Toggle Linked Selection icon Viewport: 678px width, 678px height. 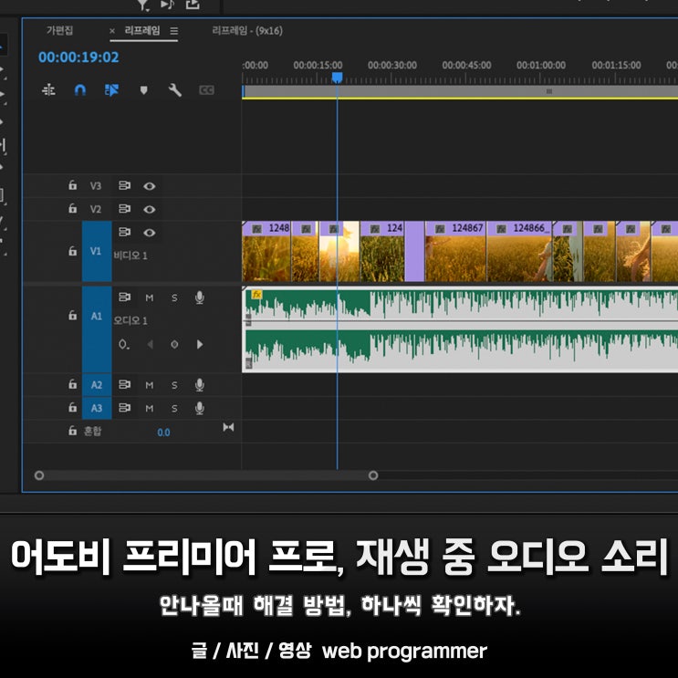[x=111, y=90]
